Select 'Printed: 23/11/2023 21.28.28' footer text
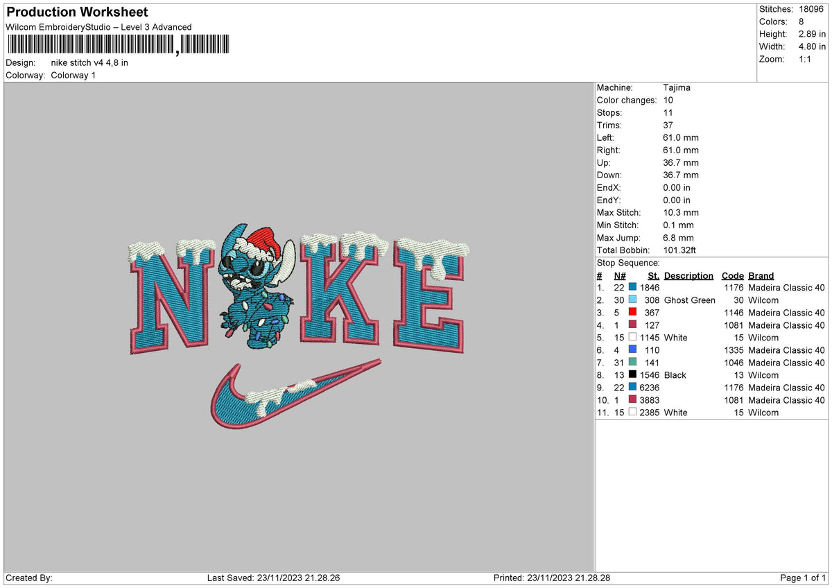The height and width of the screenshot is (588, 832). point(552,578)
